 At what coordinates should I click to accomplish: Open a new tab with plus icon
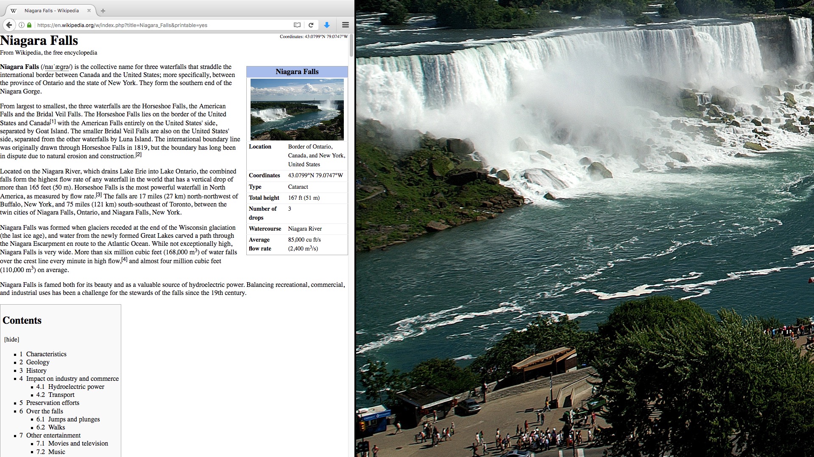[x=103, y=11]
